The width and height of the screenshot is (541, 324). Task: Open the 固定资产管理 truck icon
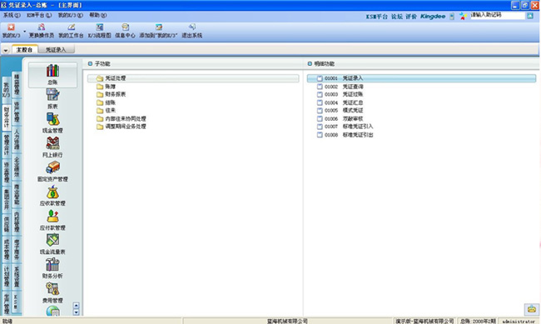(x=52, y=172)
